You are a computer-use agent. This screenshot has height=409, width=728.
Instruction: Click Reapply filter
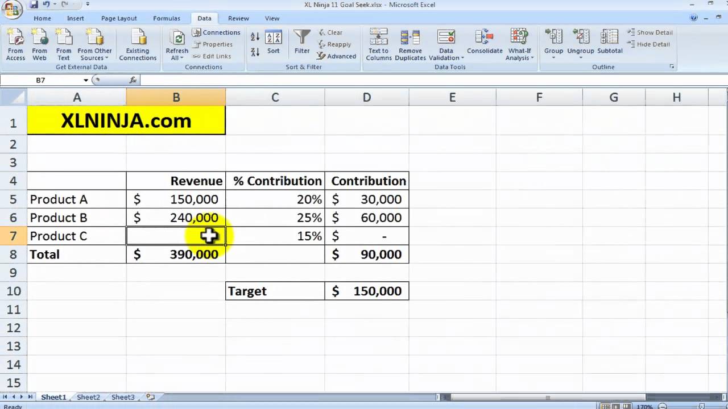pos(334,44)
